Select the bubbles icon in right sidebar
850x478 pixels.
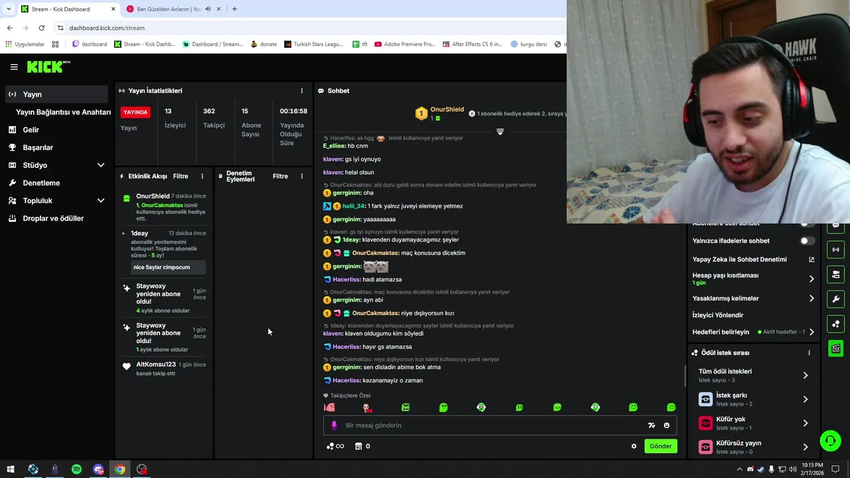click(835, 324)
